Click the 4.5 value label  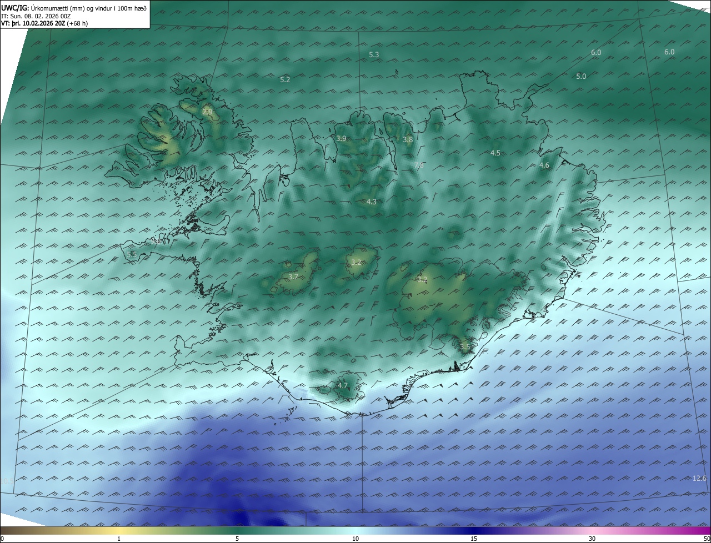click(x=495, y=153)
